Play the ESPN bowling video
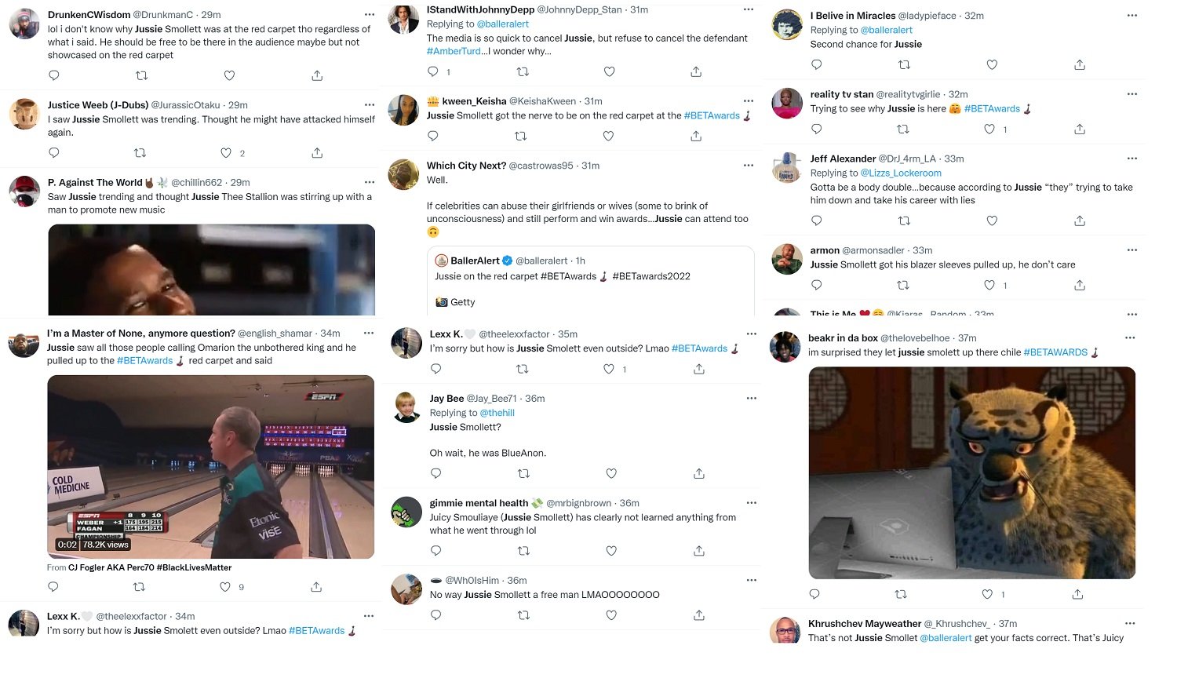Viewport: 1177px width, 700px height. click(x=210, y=467)
